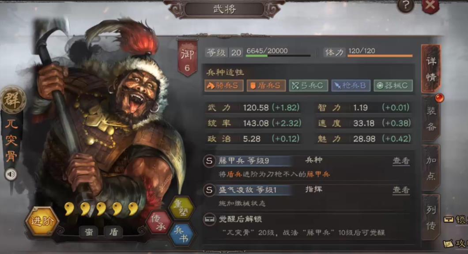Open the 重塑 reshape hexagon icon

pyautogui.click(x=181, y=208)
